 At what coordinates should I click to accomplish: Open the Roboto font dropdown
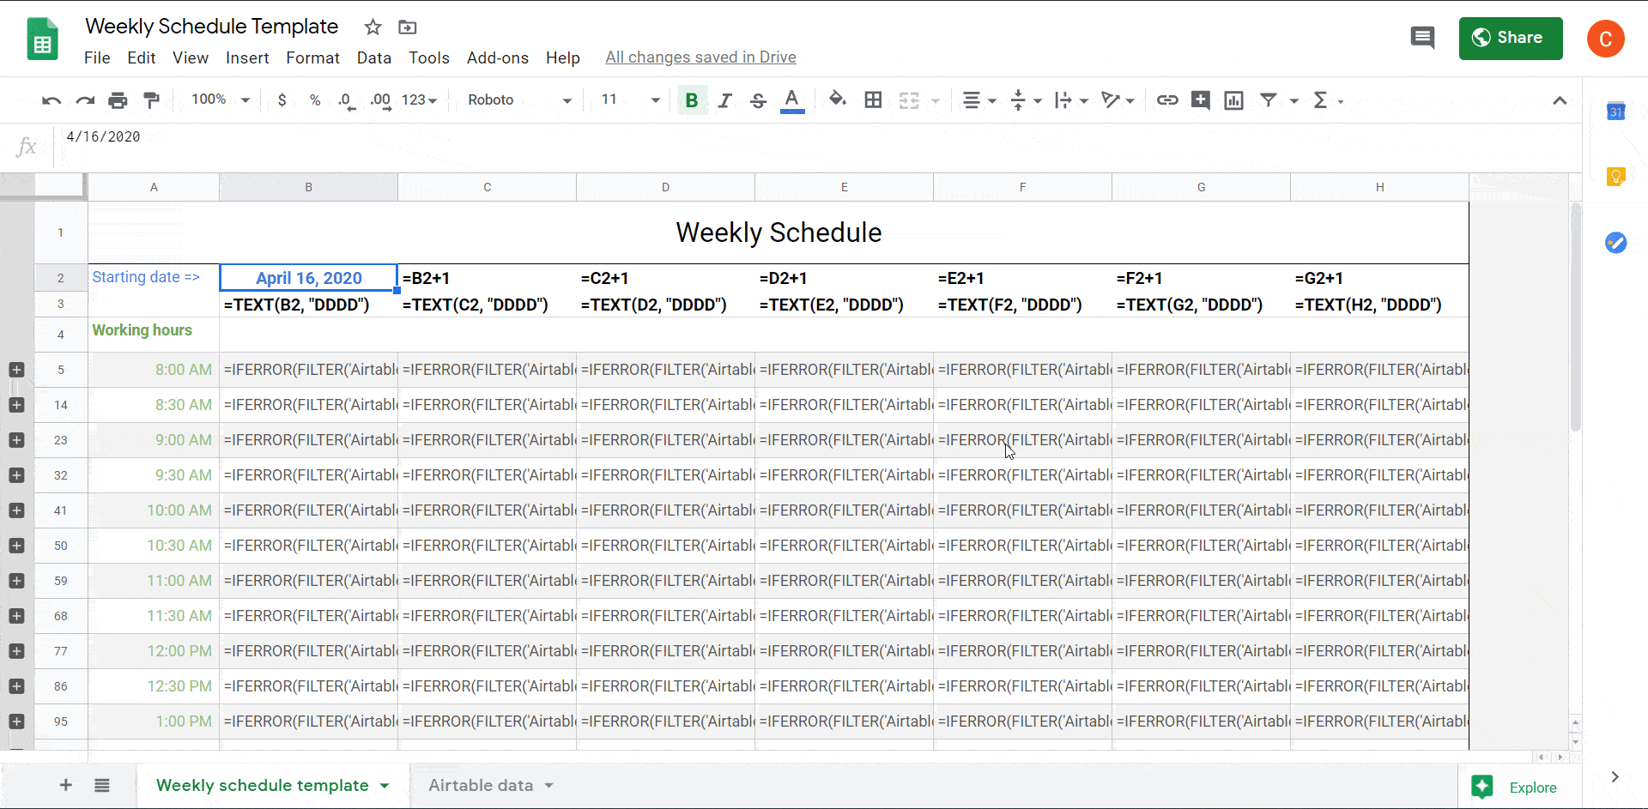(520, 100)
